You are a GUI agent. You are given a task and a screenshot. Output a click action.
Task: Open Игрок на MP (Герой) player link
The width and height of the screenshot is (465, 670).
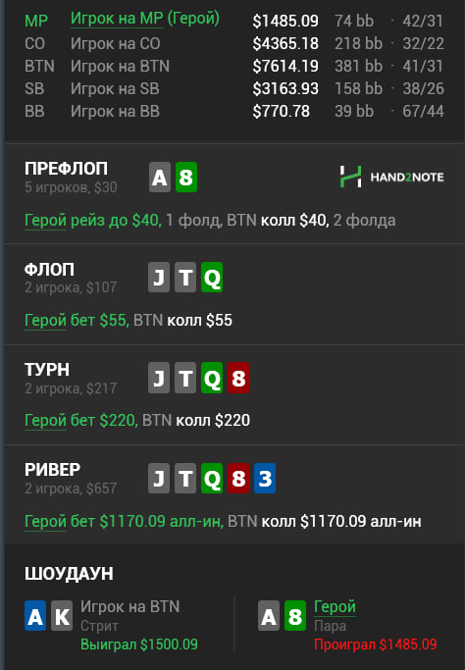[145, 19]
